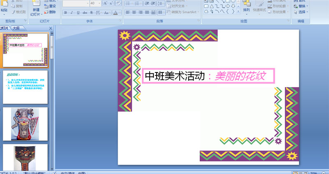Open the font name dropdown
Screen dimensions: 329x174
coord(88,3)
